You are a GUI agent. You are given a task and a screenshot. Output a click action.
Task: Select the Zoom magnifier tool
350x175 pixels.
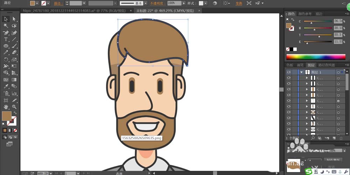pyautogui.click(x=14, y=107)
